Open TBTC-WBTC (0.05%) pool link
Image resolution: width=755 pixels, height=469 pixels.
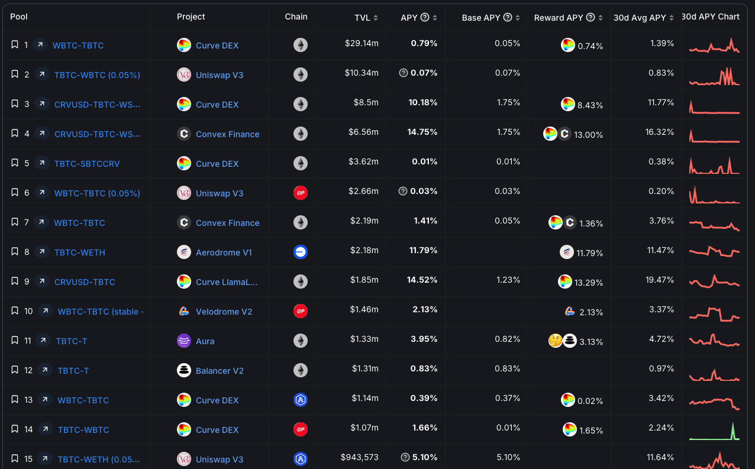(x=97, y=75)
